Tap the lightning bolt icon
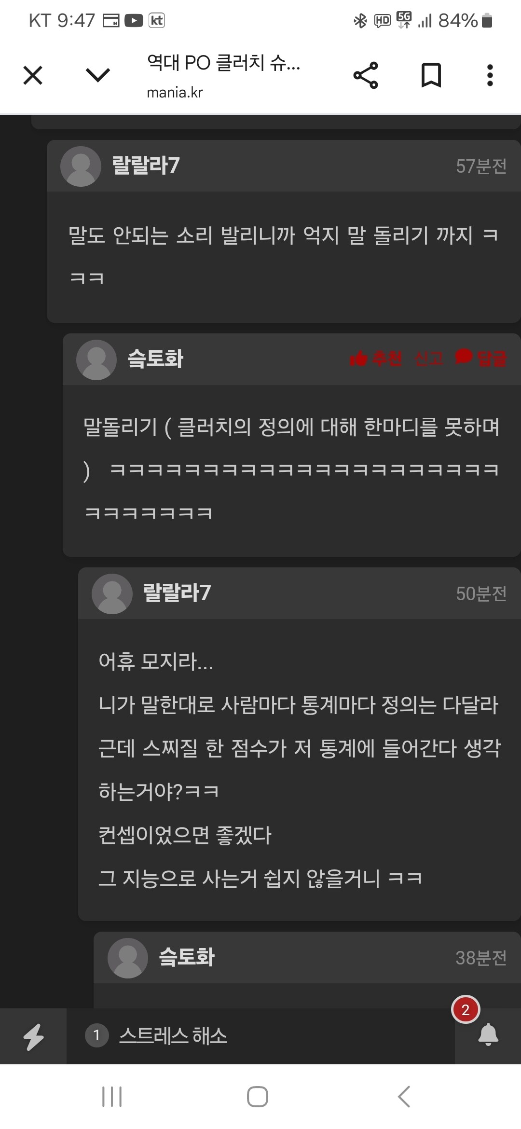This screenshot has height=1129, width=521. click(34, 1037)
